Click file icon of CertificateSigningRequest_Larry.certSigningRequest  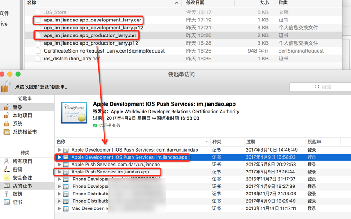pyautogui.click(x=39, y=51)
